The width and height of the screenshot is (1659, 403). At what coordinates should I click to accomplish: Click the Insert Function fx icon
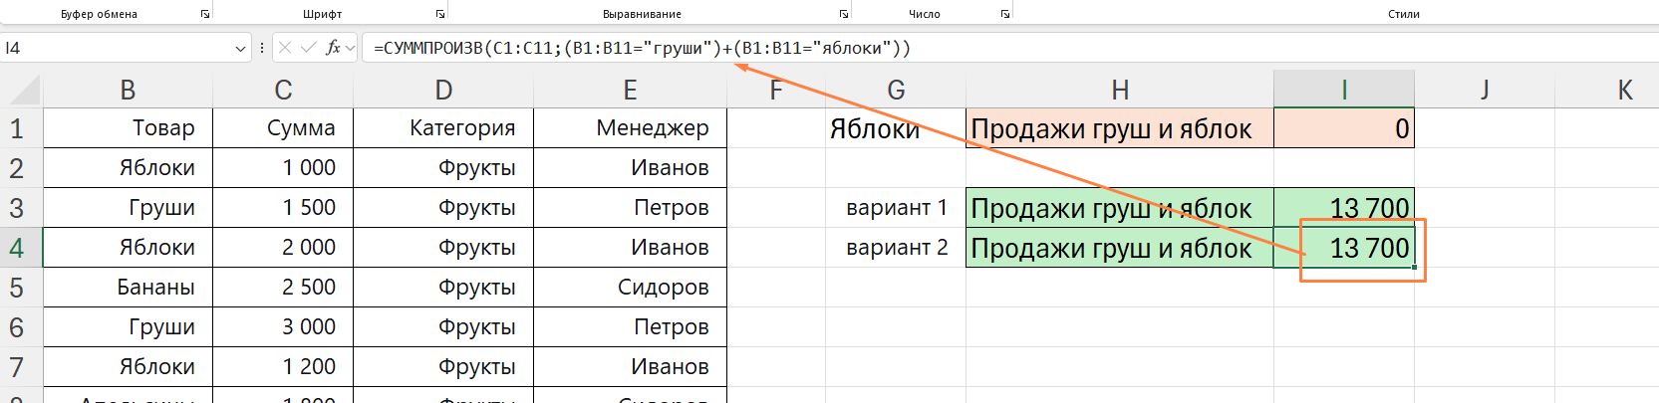(333, 48)
